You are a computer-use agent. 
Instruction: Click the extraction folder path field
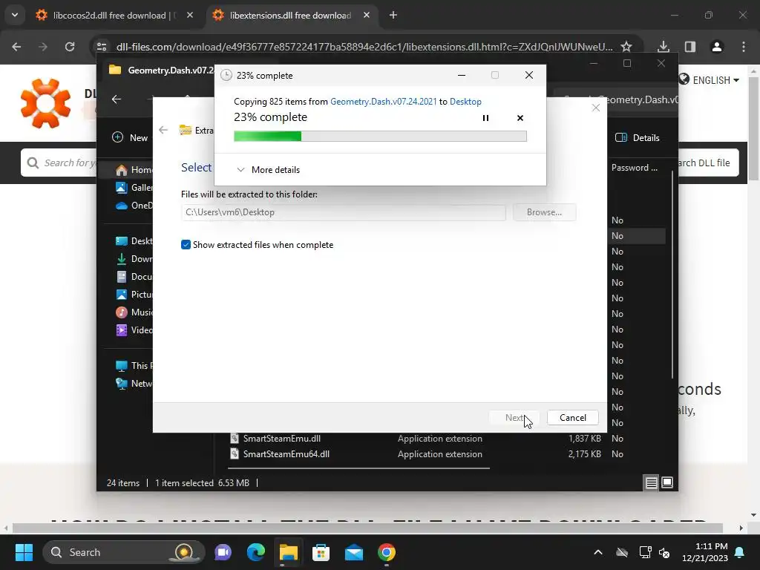pyautogui.click(x=343, y=212)
